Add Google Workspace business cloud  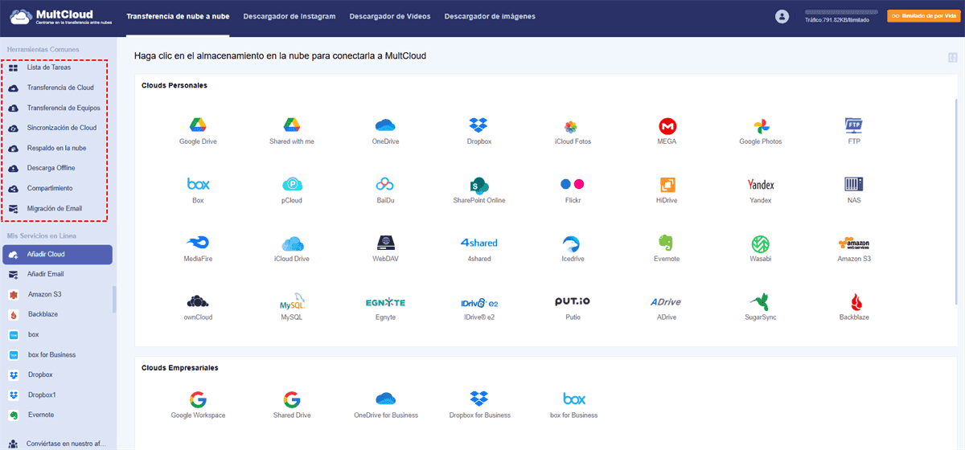(x=198, y=405)
